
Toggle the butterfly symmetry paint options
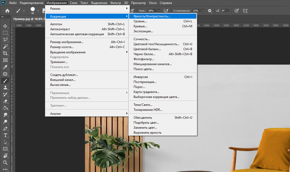[x=245, y=11]
